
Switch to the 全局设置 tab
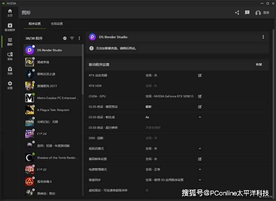click(56, 24)
